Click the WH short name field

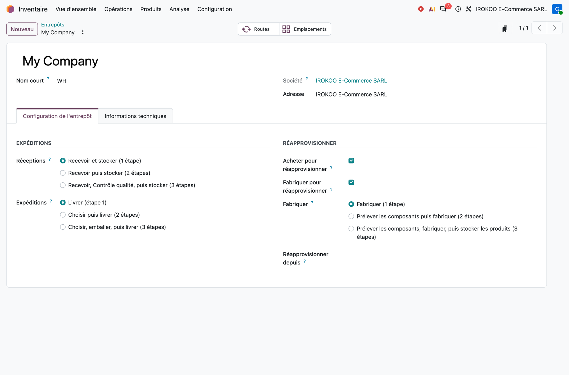[x=62, y=81]
